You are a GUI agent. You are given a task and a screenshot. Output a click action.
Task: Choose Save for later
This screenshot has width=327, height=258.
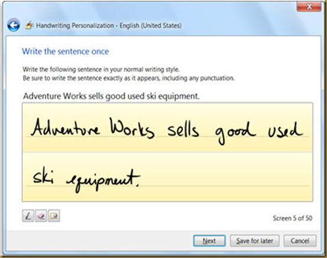click(254, 241)
